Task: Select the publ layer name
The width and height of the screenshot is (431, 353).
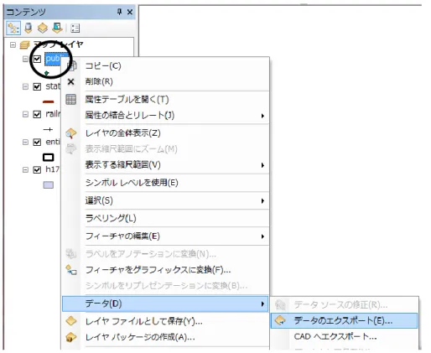Action: pyautogui.click(x=54, y=59)
